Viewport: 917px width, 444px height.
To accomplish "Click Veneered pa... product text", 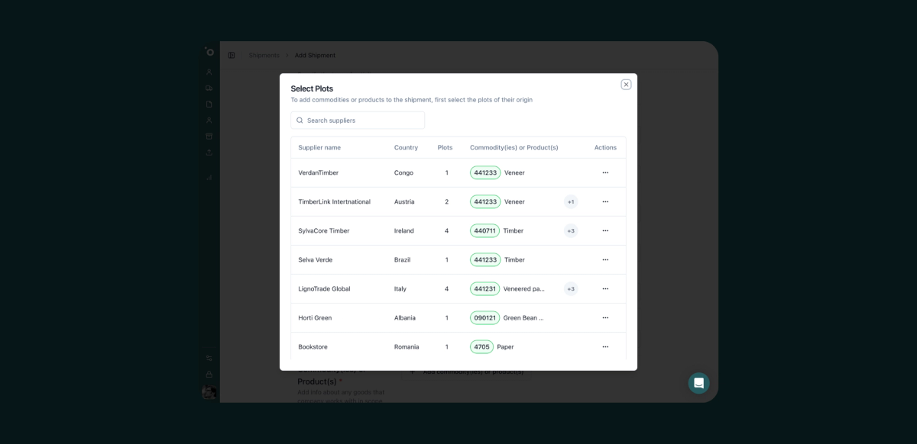I will pyautogui.click(x=523, y=288).
